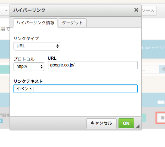Click the イベン breadcrumb item

click(160, 48)
